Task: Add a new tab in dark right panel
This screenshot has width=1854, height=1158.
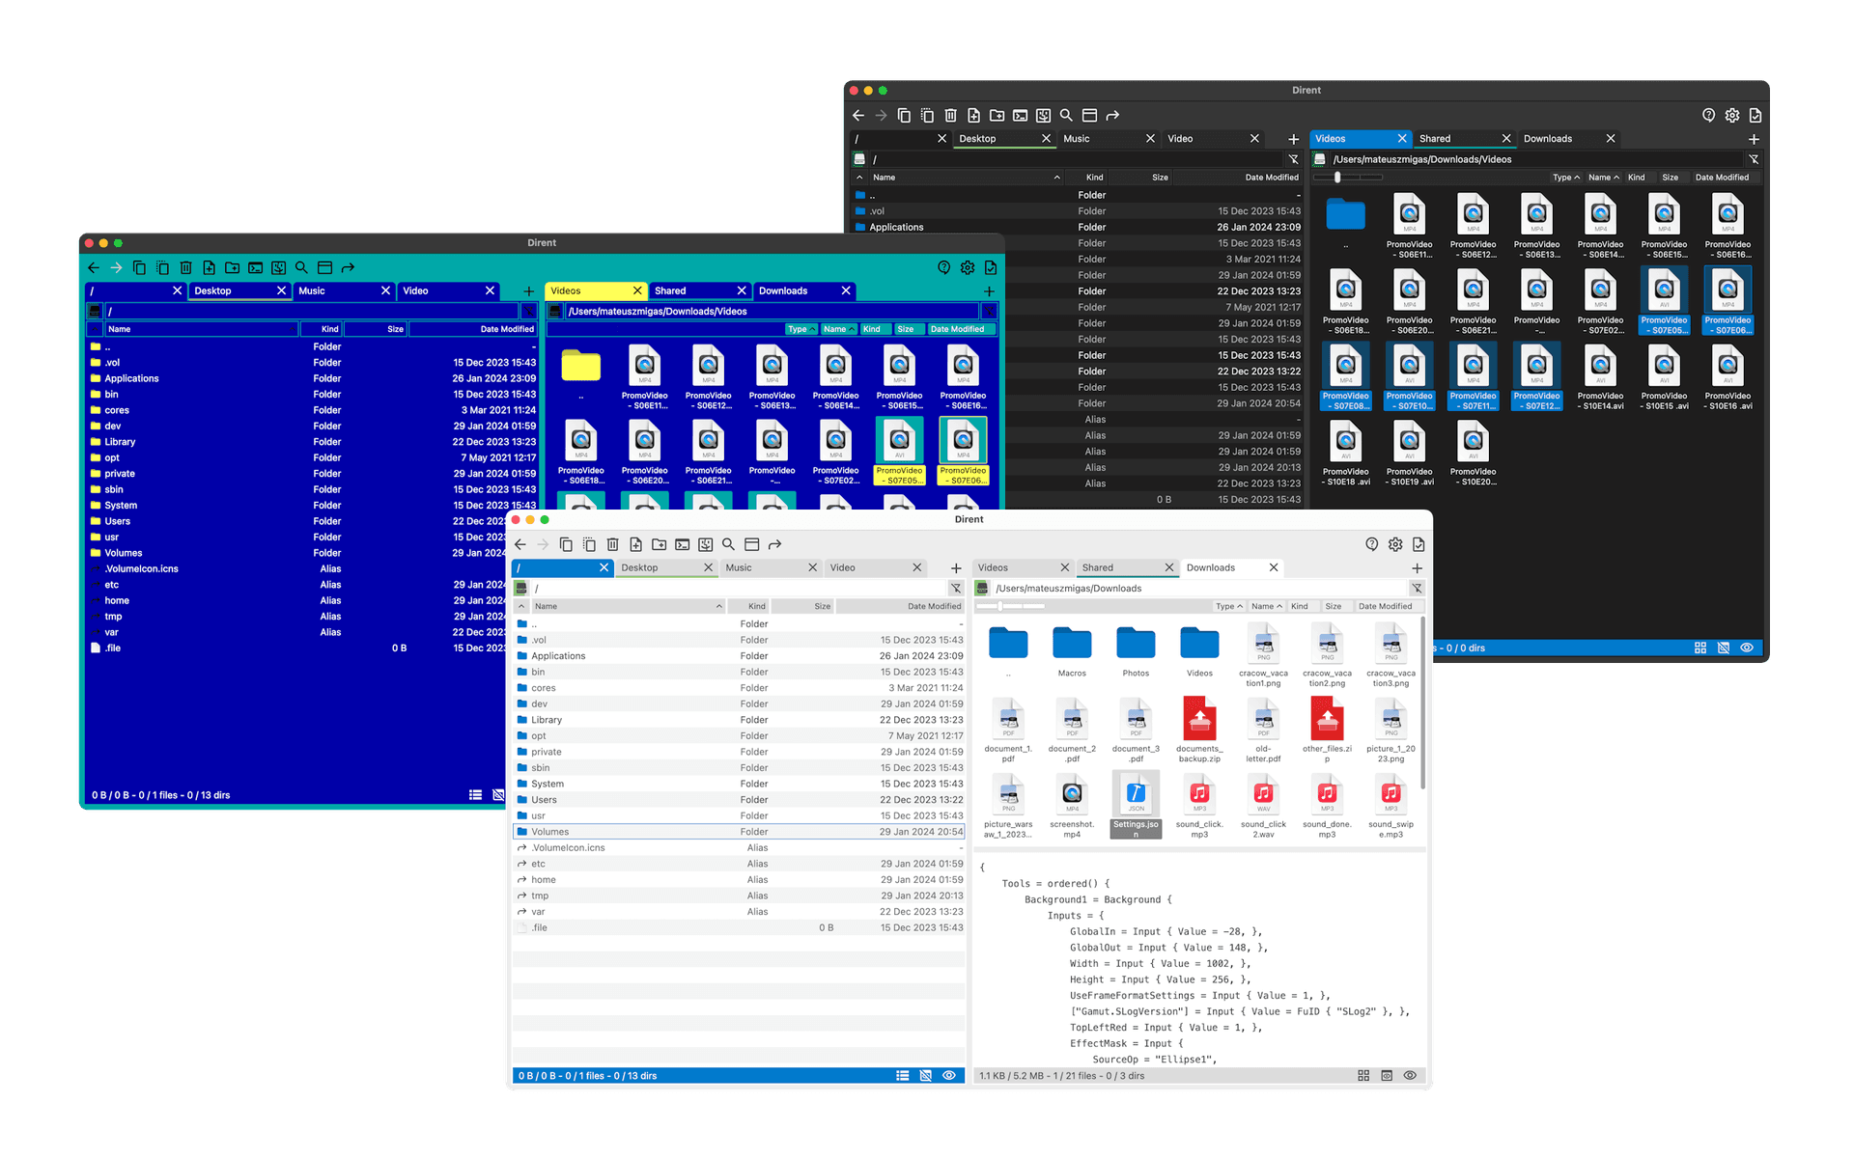Action: pyautogui.click(x=1754, y=139)
